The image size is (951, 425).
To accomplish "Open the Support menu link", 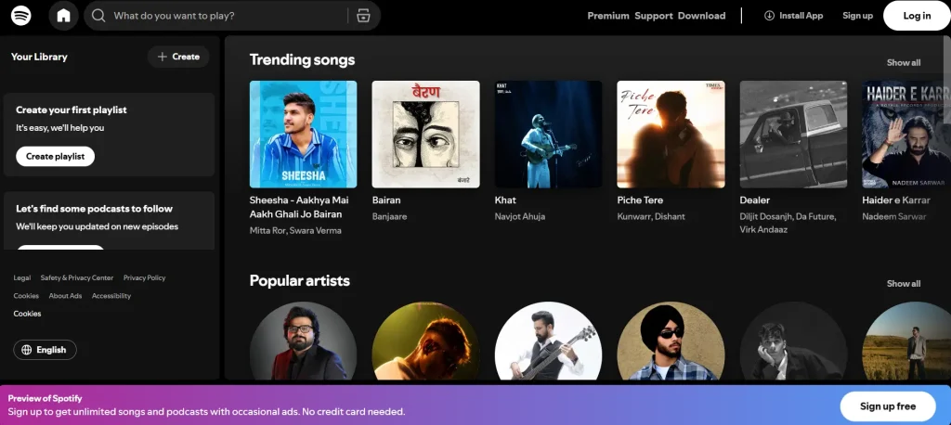I will pos(654,16).
